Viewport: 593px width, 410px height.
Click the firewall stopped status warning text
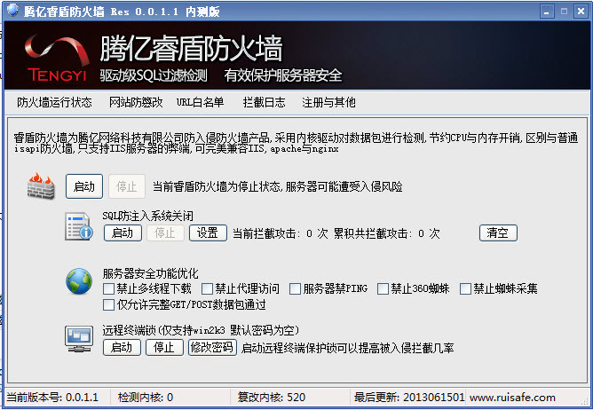278,186
